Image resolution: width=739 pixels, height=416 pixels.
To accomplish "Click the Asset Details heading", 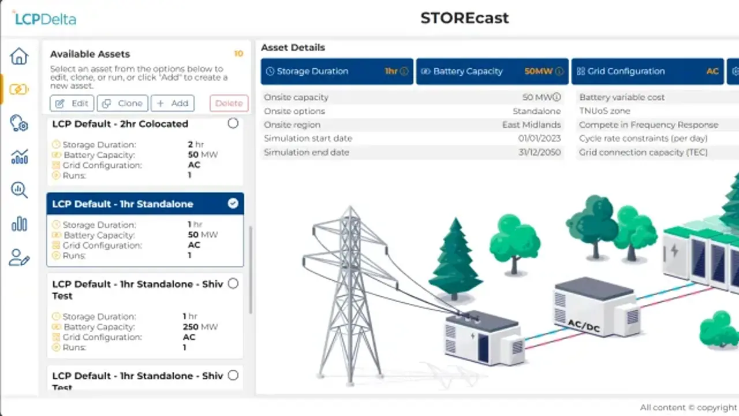I will click(x=293, y=47).
